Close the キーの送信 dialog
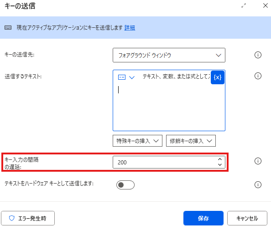Viewport: 271px width, 230px height. click(x=265, y=6)
